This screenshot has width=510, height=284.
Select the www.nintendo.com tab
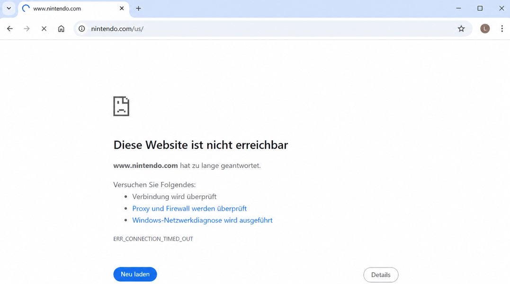73,9
